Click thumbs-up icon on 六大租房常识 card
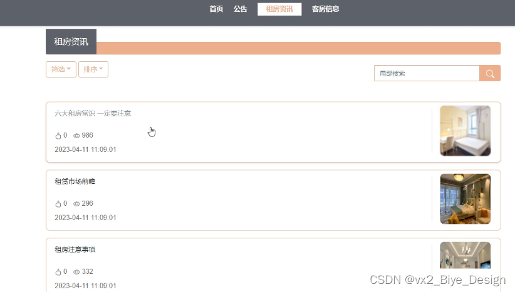The image size is (515, 292). [58, 135]
